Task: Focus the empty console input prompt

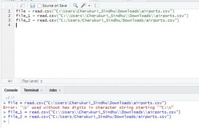Action: pos(9,121)
